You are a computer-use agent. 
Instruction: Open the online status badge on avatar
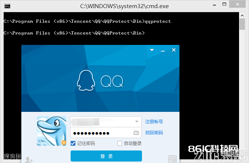64,143
